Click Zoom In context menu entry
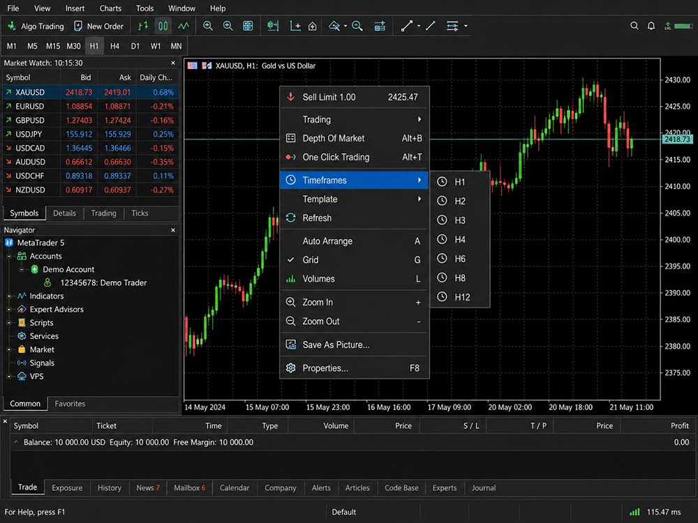698x523 pixels. coord(355,303)
